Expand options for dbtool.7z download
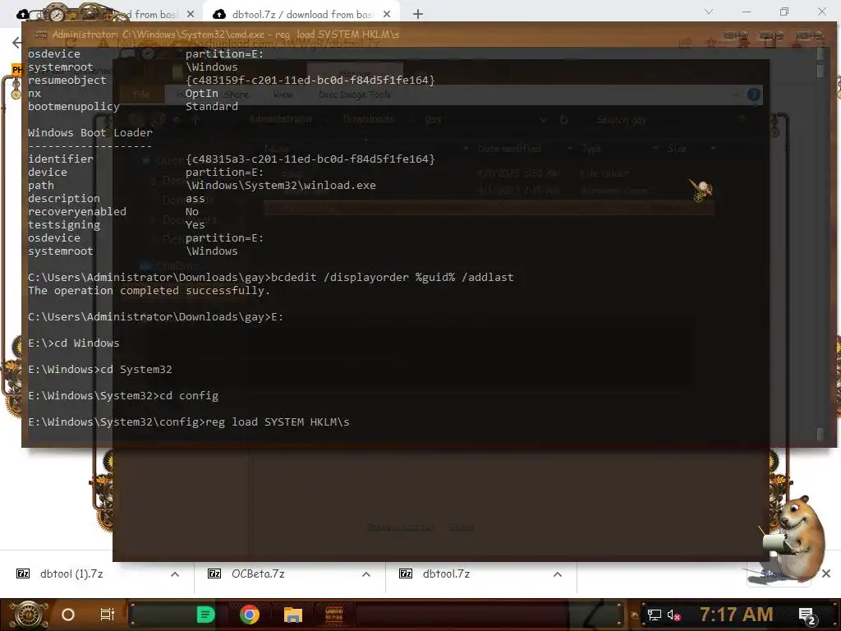Viewport: 841px width, 631px height. [x=558, y=574]
